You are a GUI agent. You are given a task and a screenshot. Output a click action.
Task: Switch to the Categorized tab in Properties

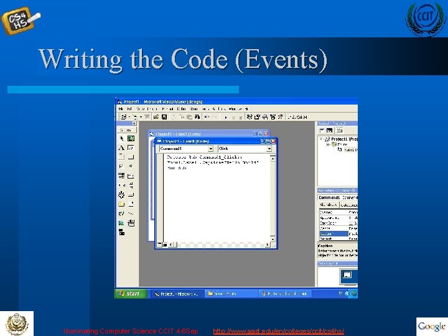[x=348, y=205]
